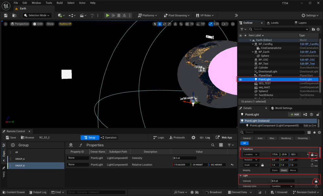Image resolution: width=323 pixels, height=196 pixels.
Task: Toggle scale snapping in viewport toolbar
Action: [x=210, y=24]
